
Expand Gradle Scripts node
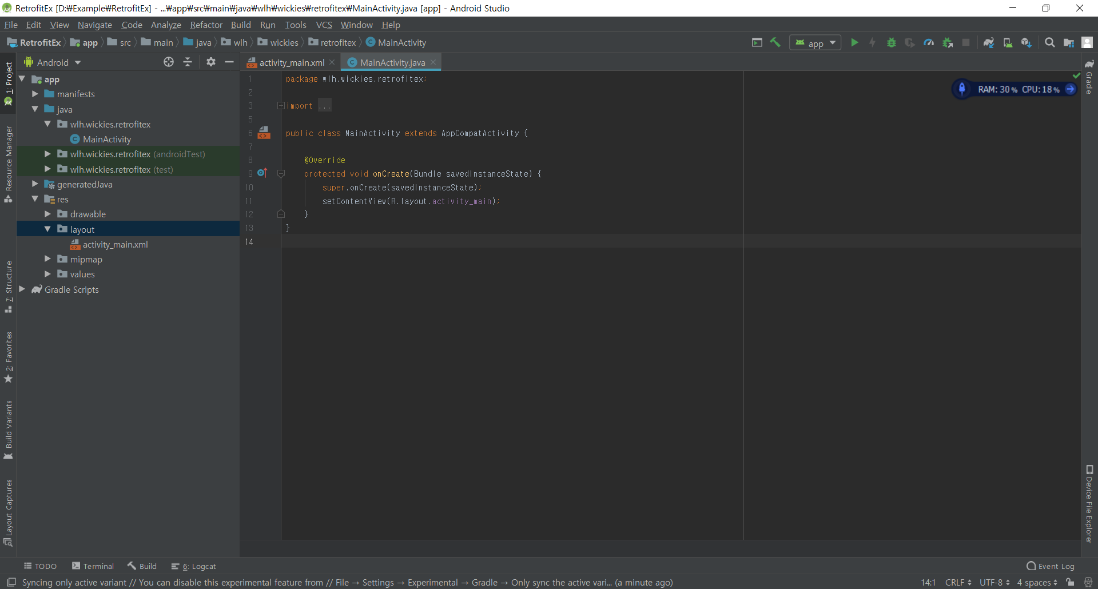pos(22,289)
